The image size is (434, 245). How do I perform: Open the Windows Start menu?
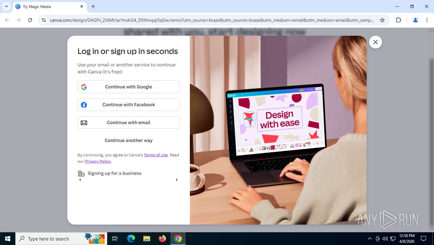click(8, 239)
